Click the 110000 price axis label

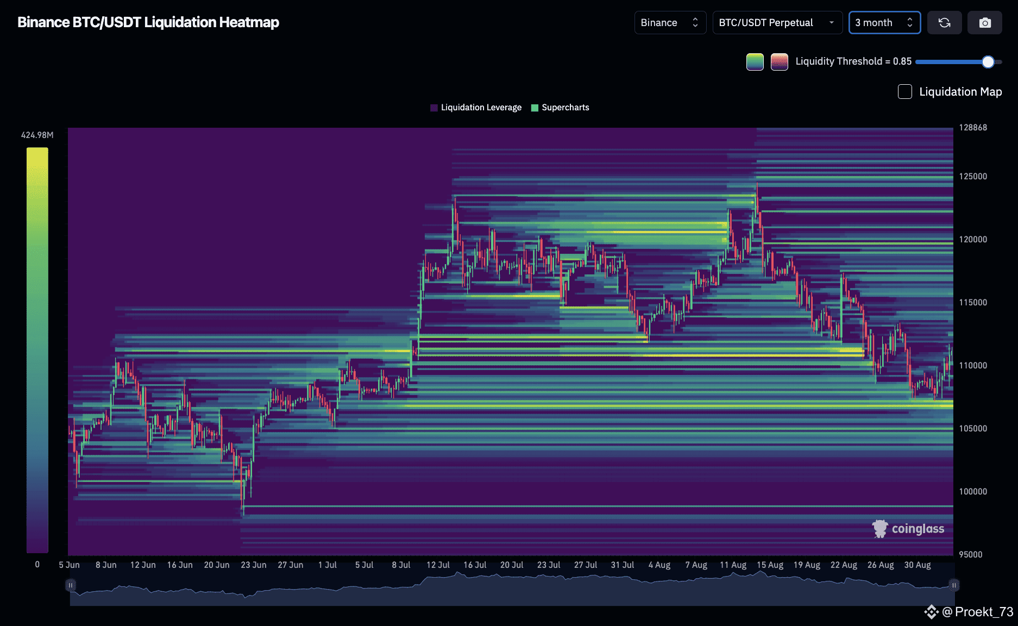[x=973, y=366]
